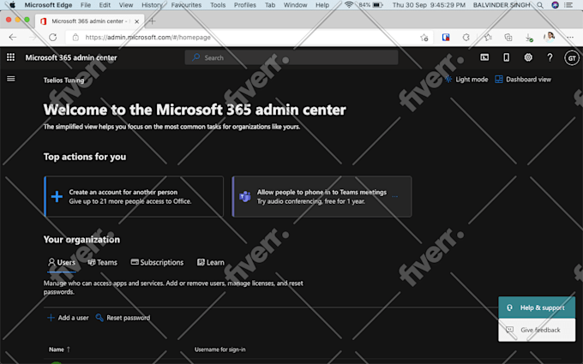Open the Profiles menu
The width and height of the screenshot is (583, 364).
pyautogui.click(x=245, y=5)
